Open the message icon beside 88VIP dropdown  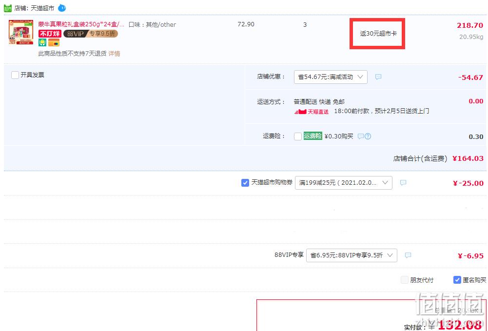pyautogui.click(x=408, y=255)
